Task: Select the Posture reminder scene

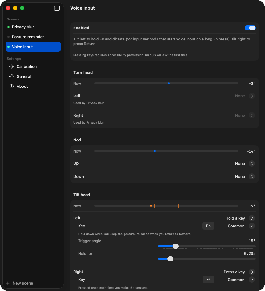Action: click(x=33, y=37)
